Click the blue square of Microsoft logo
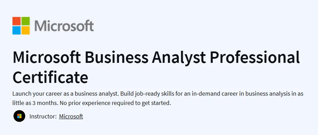This screenshot has width=318, height=135. 17,30
